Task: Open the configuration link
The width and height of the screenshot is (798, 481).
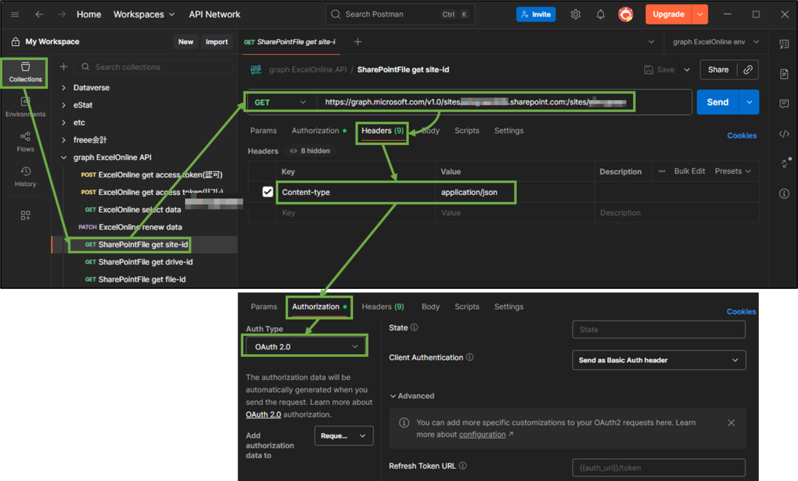Action: [x=482, y=434]
